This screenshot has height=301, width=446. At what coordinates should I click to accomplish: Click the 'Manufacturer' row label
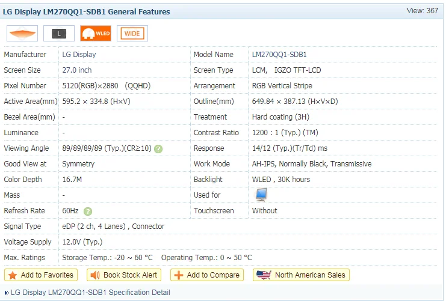click(25, 55)
